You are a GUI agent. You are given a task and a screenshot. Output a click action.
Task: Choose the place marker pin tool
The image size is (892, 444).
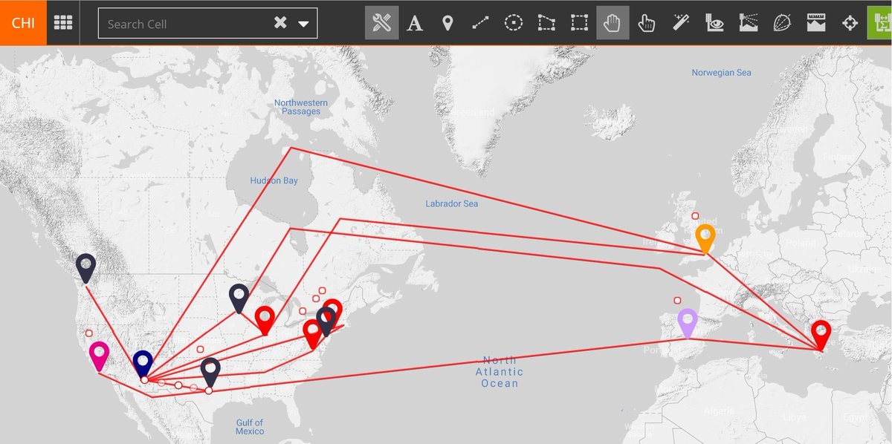(x=447, y=23)
